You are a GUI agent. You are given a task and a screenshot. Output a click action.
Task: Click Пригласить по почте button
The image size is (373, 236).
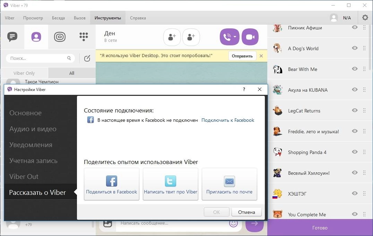(229, 184)
